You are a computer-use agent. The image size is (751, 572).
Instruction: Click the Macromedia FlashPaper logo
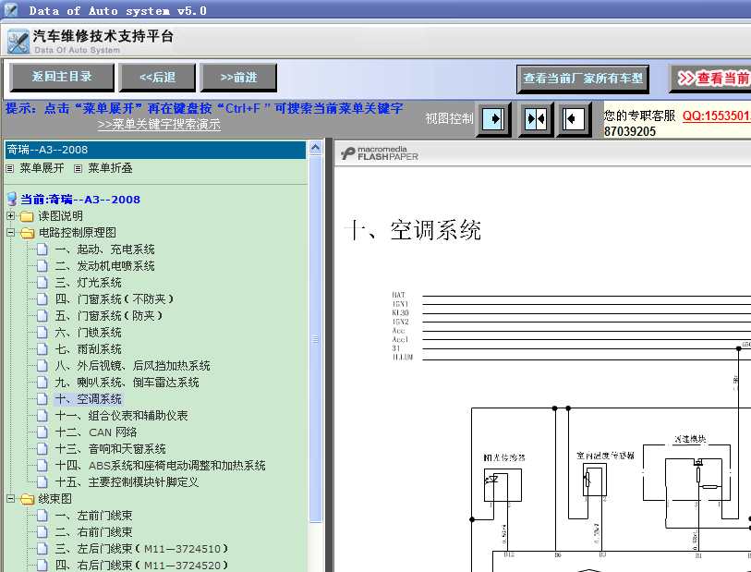coord(380,153)
